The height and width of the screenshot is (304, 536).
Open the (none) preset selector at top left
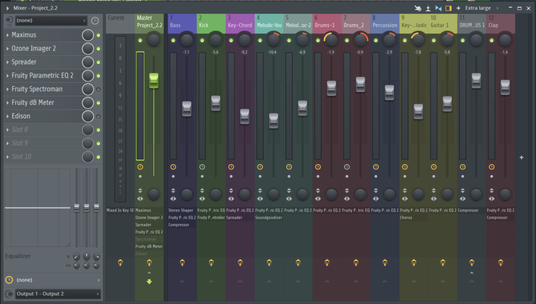click(50, 20)
